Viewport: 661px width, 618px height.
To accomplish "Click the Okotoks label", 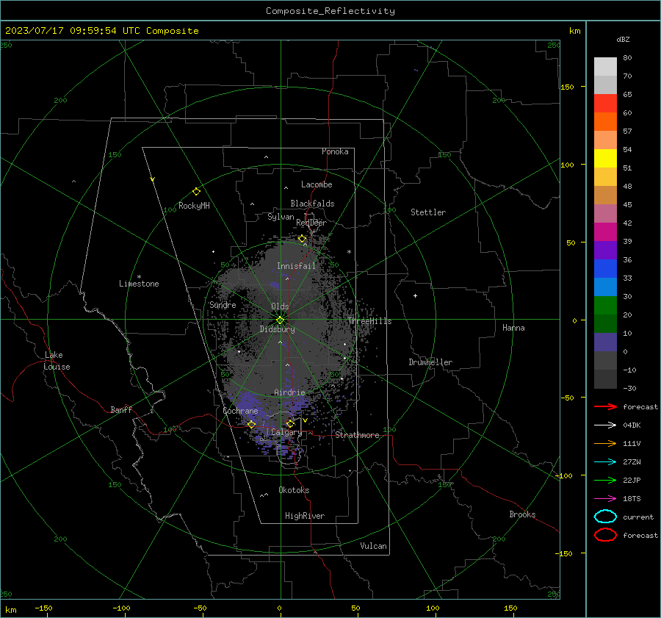I will click(294, 490).
